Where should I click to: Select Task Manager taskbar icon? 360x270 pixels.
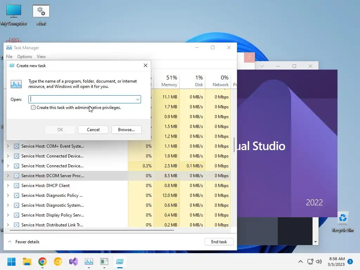(x=89, y=262)
